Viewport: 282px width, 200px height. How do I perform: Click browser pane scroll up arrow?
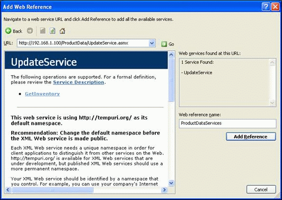(x=171, y=54)
